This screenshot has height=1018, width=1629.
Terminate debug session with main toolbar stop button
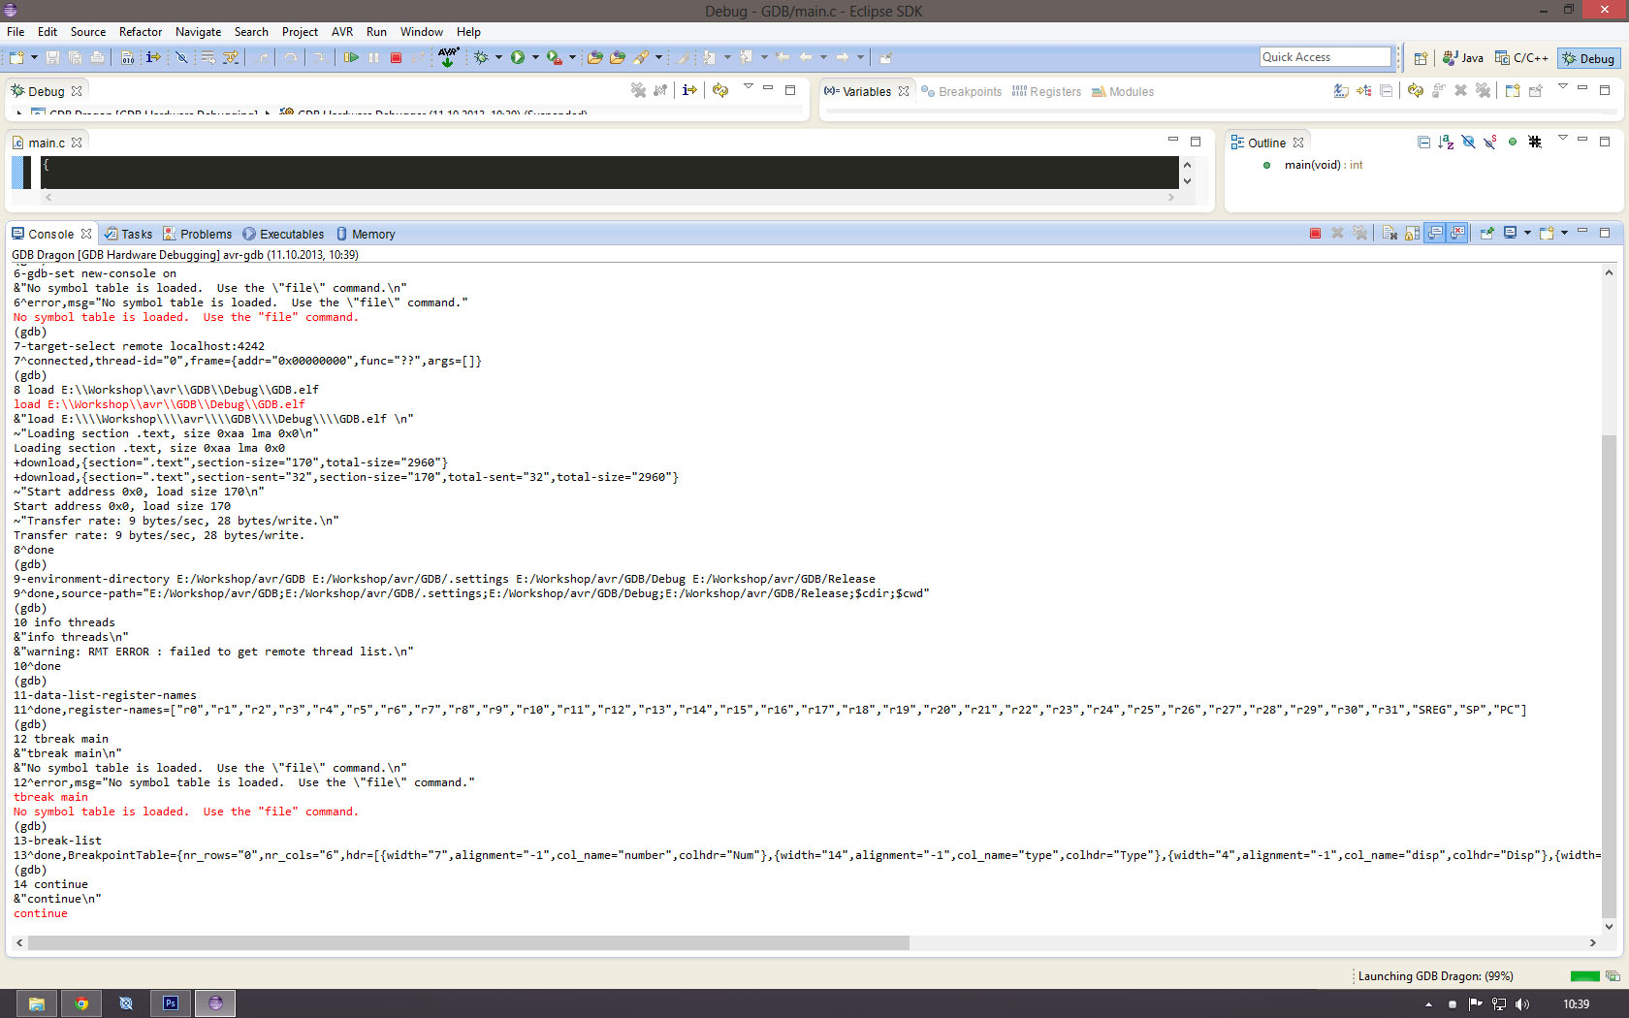click(396, 58)
